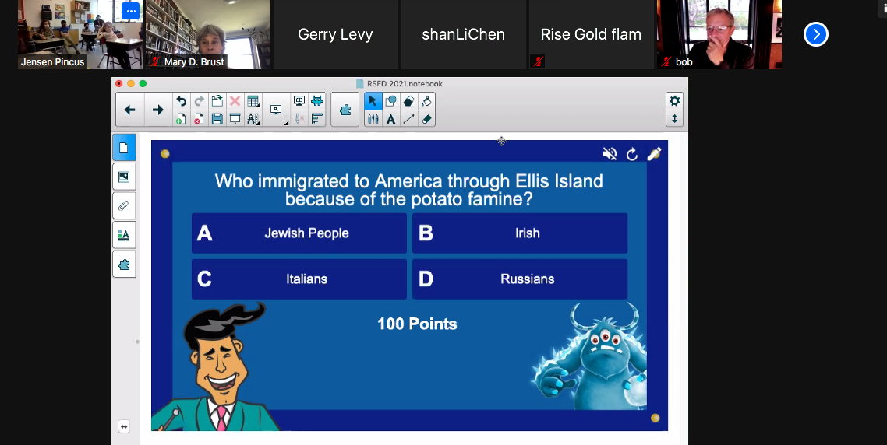Add a new page
This screenshot has width=887, height=445.
tap(181, 118)
